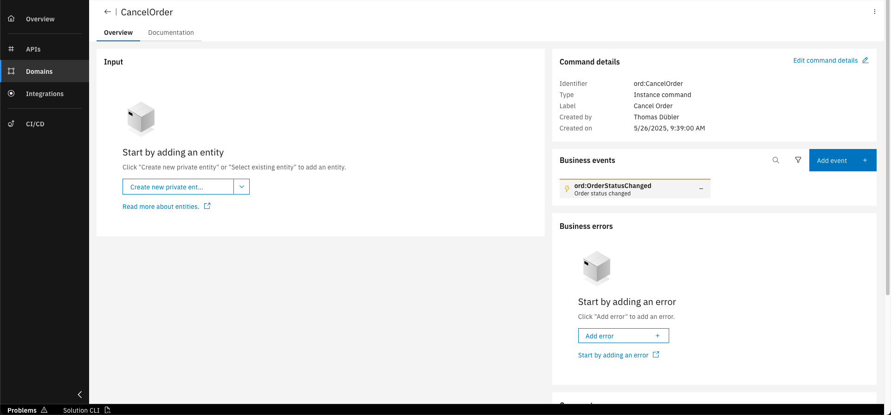Open the three-dot overflow menu
Viewport: 891px width, 415px height.
pos(875,12)
